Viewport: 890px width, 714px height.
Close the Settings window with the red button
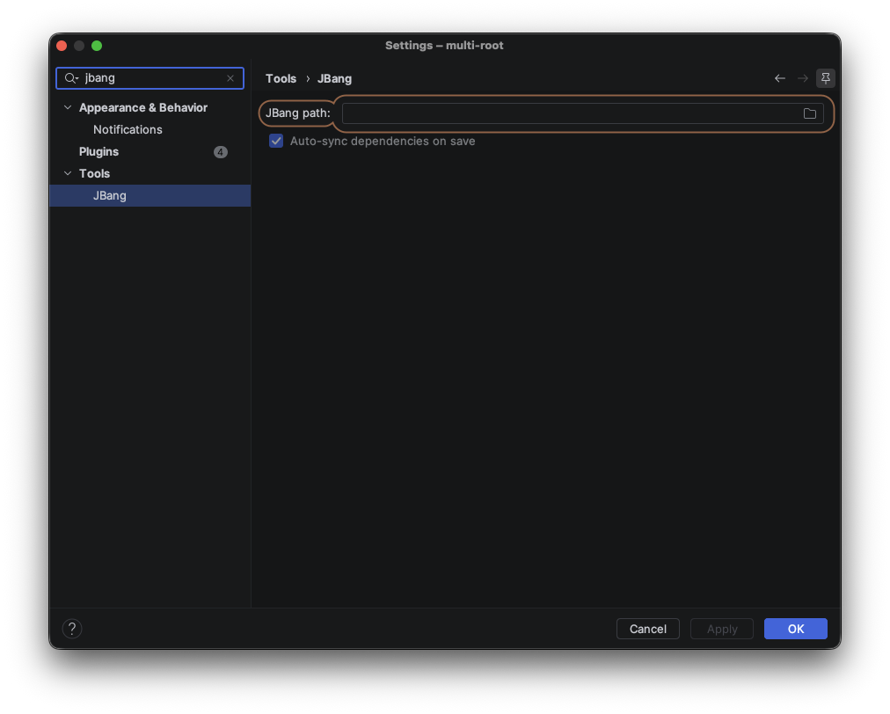(x=62, y=46)
